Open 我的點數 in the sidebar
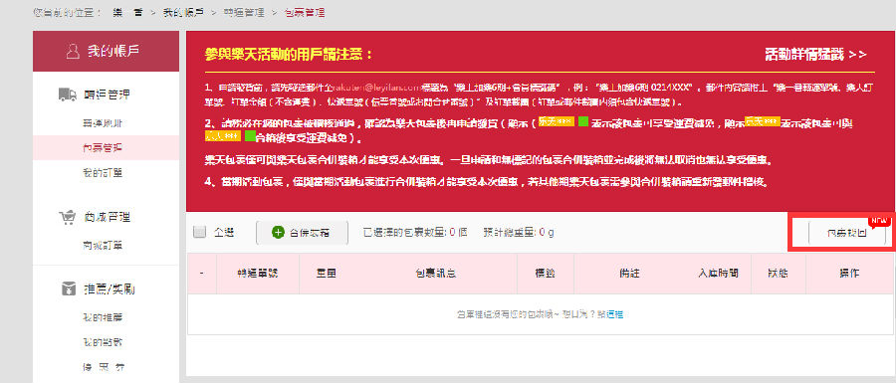This screenshot has height=383, width=896. (x=103, y=342)
